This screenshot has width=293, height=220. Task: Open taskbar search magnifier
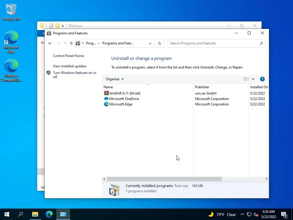(21, 214)
